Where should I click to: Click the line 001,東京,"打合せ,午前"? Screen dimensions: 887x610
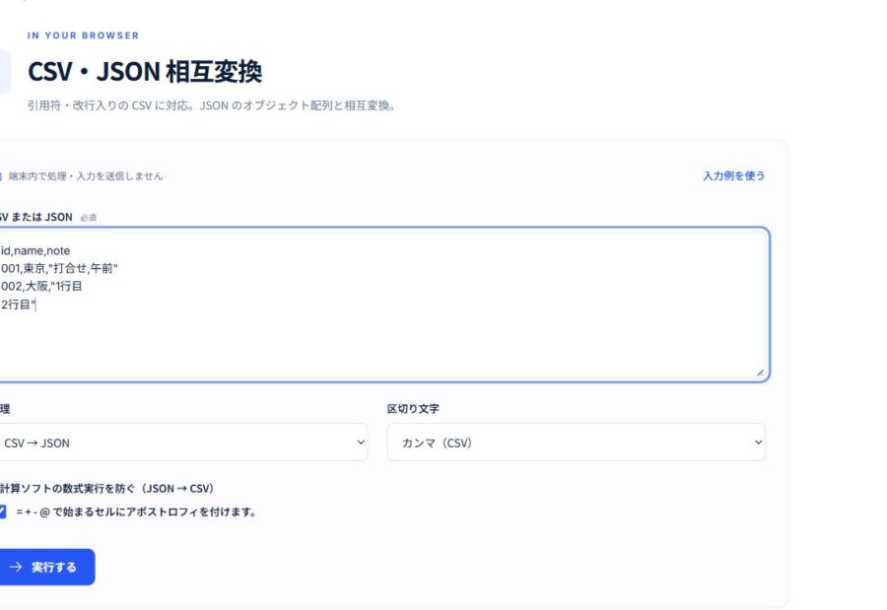tap(59, 268)
